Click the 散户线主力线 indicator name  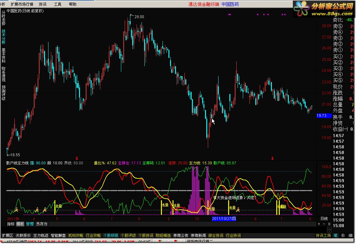click(17, 163)
